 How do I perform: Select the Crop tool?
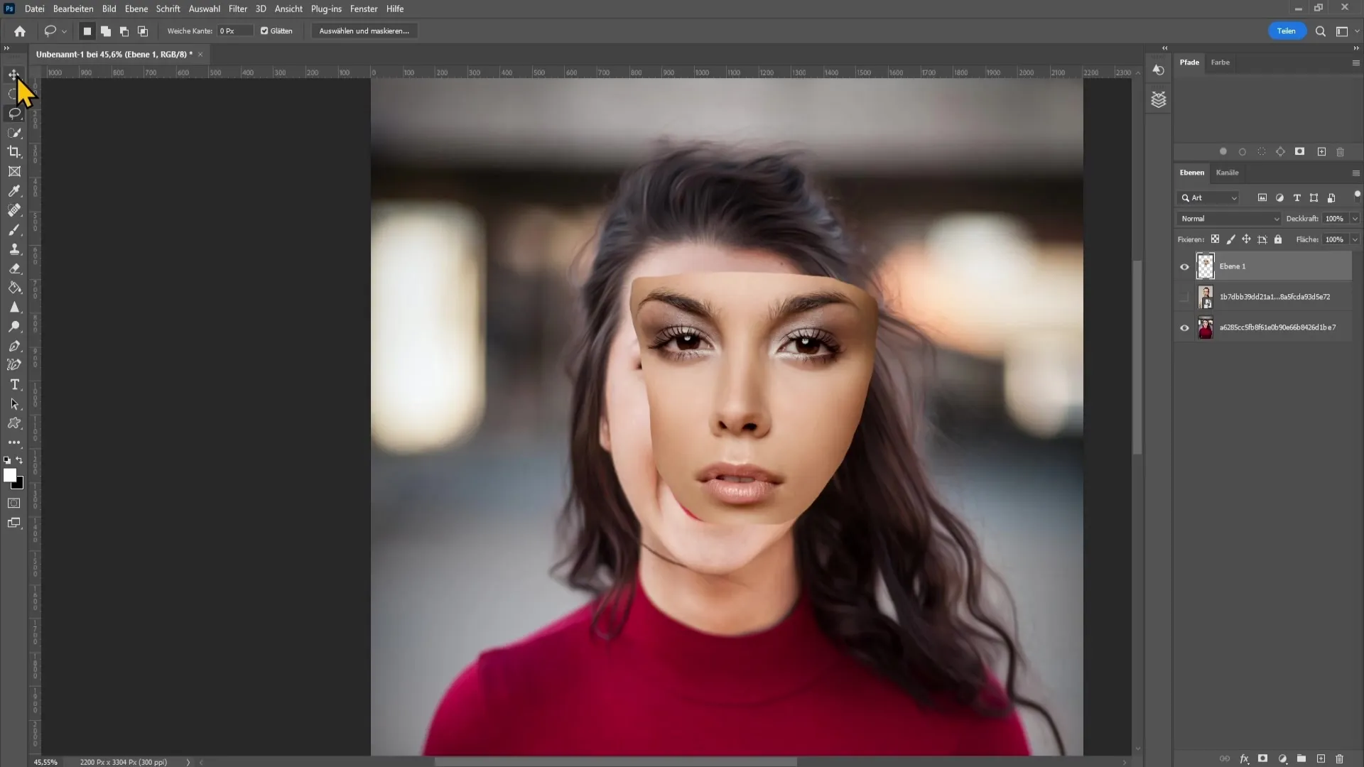(14, 153)
